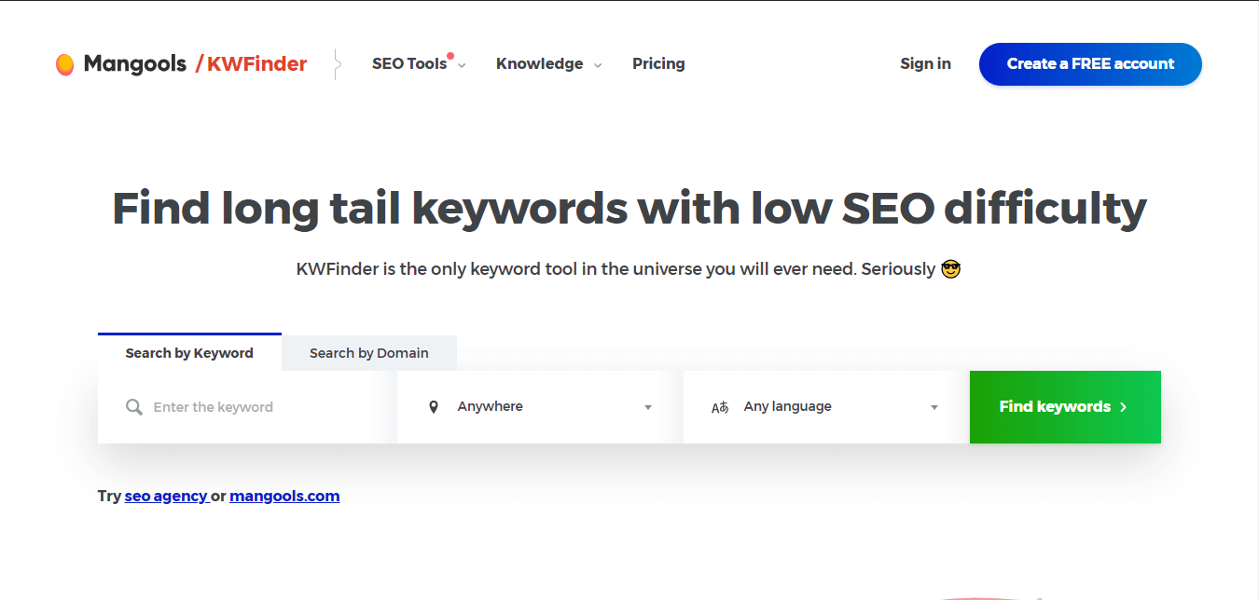Go to the Pricing page
Screen dimensions: 1259x600
[658, 64]
